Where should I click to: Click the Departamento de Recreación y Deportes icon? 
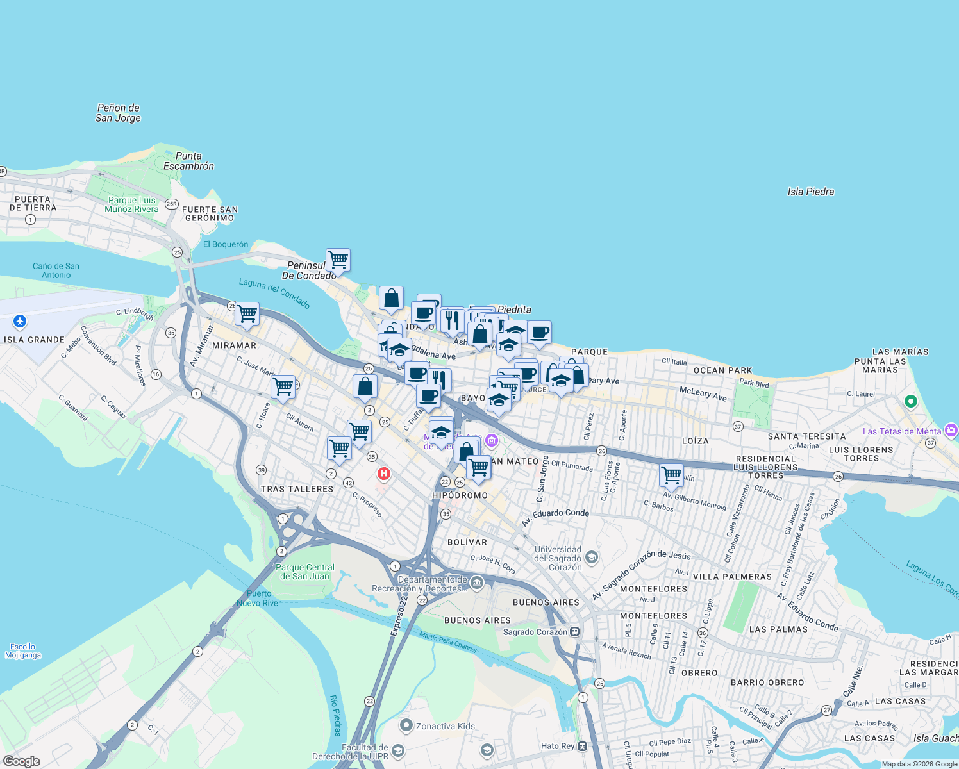pos(477,583)
